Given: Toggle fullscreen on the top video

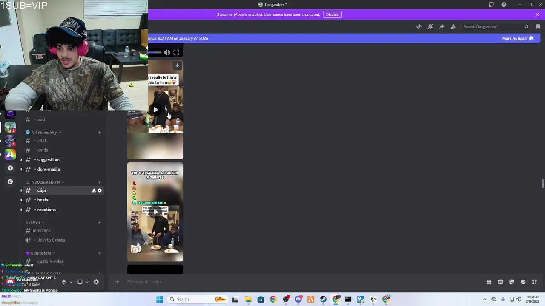Looking at the screenshot, I should [176, 53].
